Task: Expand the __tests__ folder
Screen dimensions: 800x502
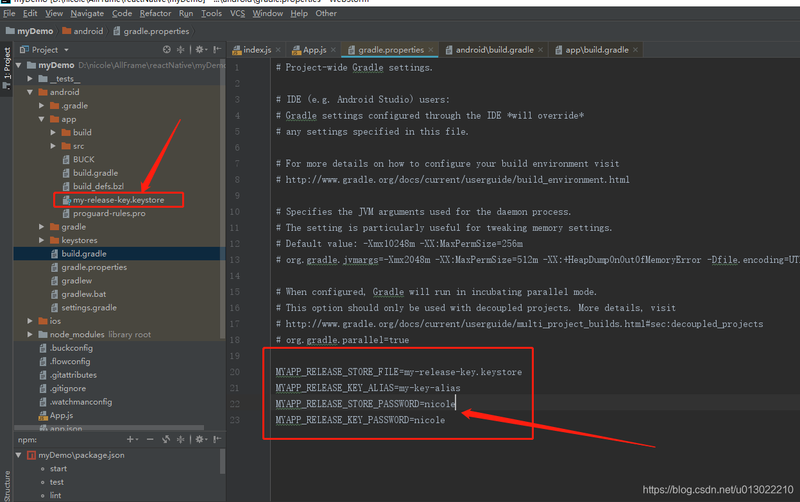Action: tap(30, 78)
